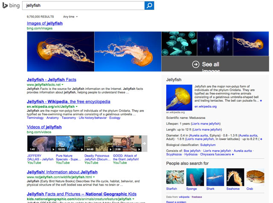Click the Chrysaora fuscescens link
Screen dimensions: 273x203
click(x=215, y=154)
